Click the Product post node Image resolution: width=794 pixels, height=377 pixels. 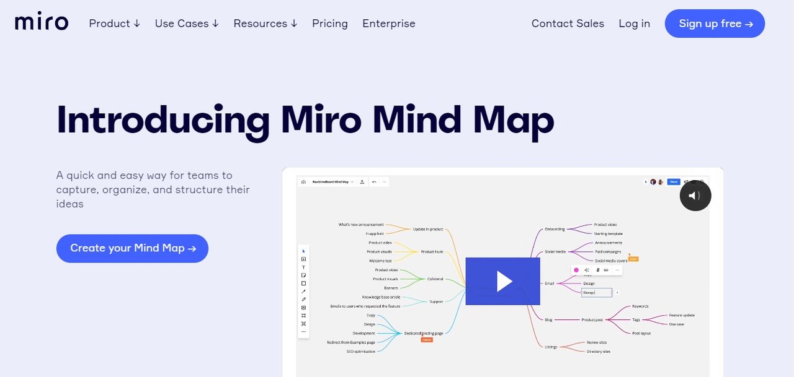(592, 319)
